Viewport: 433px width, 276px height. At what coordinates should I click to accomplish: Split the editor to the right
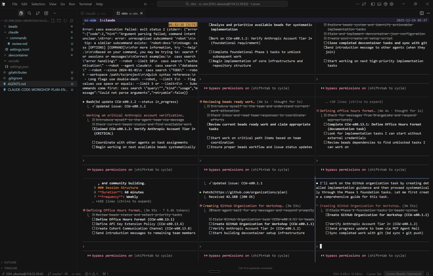[422, 13]
